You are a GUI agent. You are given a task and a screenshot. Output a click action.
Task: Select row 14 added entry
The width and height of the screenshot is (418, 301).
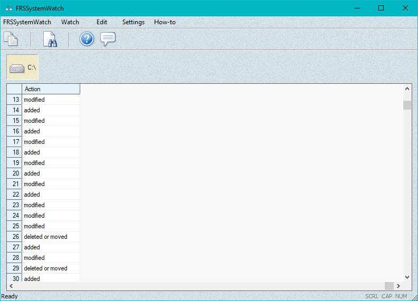pyautogui.click(x=51, y=110)
